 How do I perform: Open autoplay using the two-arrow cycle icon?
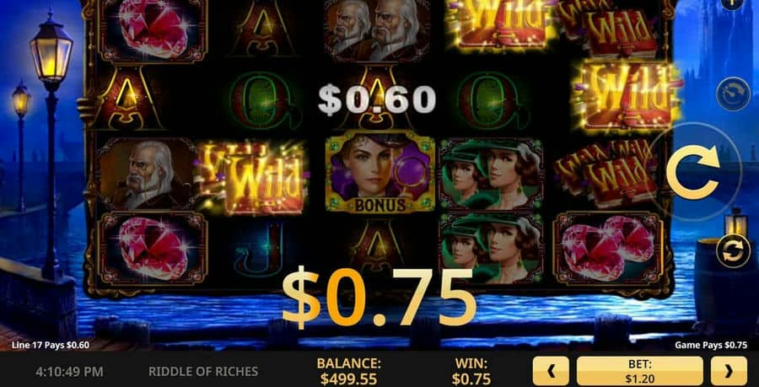pyautogui.click(x=734, y=250)
